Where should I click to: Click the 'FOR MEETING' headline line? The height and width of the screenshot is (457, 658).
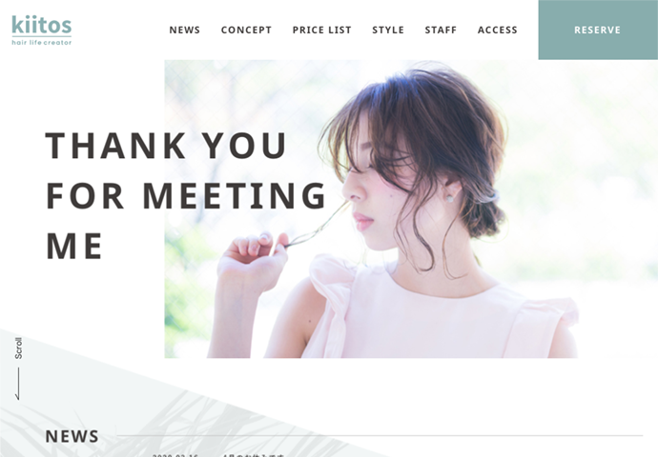(186, 195)
